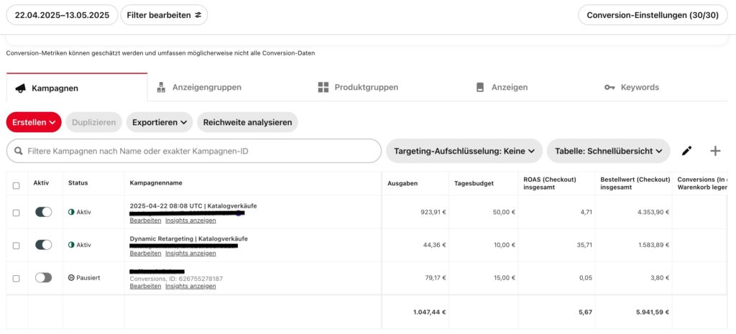Sort by Tagesbudget column header
Viewport: 736px width, 334px height.
(x=474, y=183)
